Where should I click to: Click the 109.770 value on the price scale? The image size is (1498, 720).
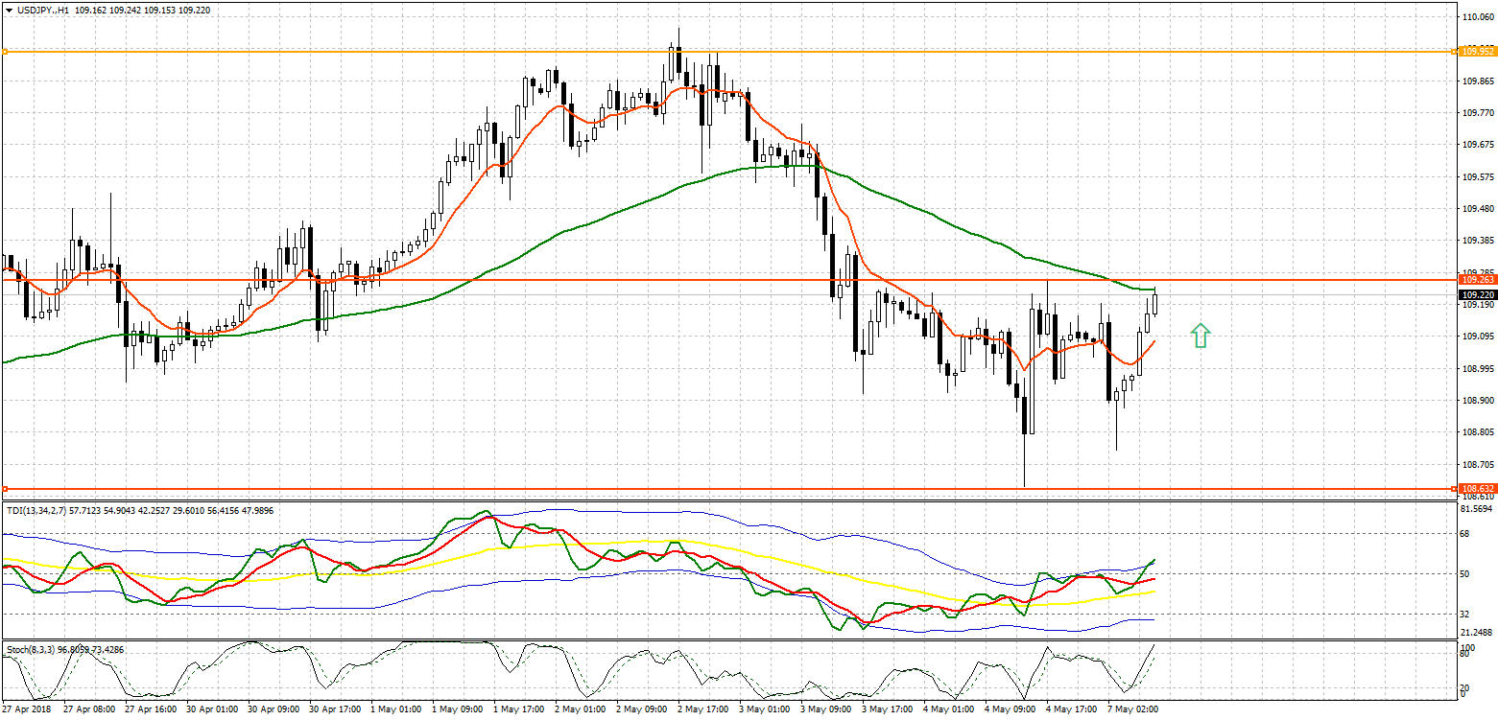tap(1477, 113)
